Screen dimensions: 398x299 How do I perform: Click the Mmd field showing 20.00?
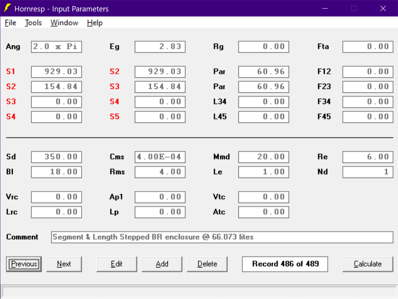(264, 157)
